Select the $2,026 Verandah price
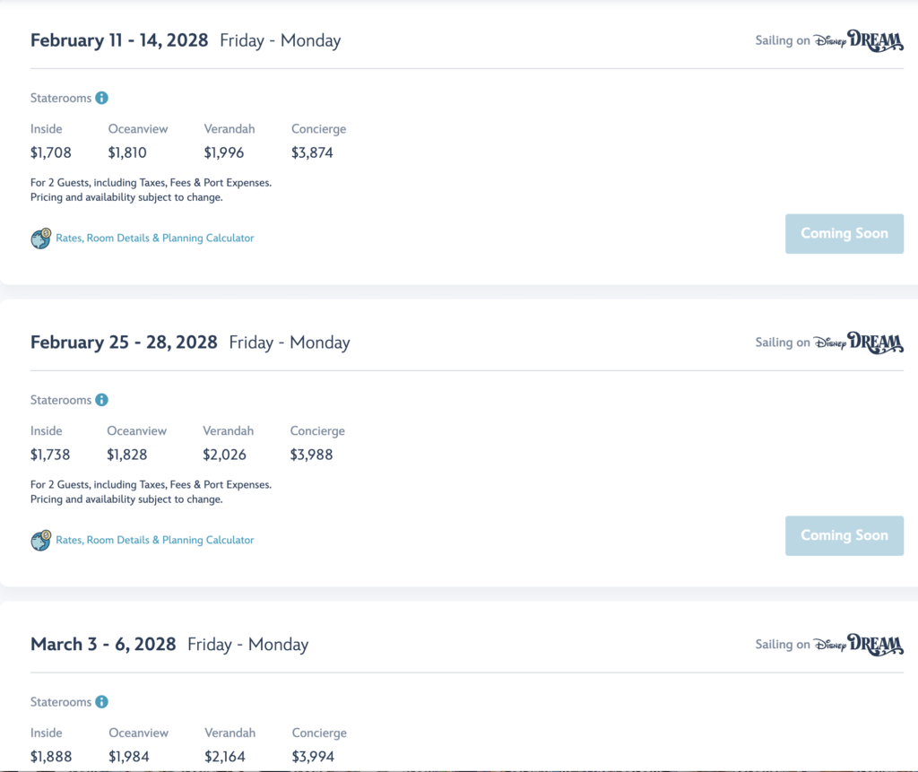918x772 pixels. [224, 455]
